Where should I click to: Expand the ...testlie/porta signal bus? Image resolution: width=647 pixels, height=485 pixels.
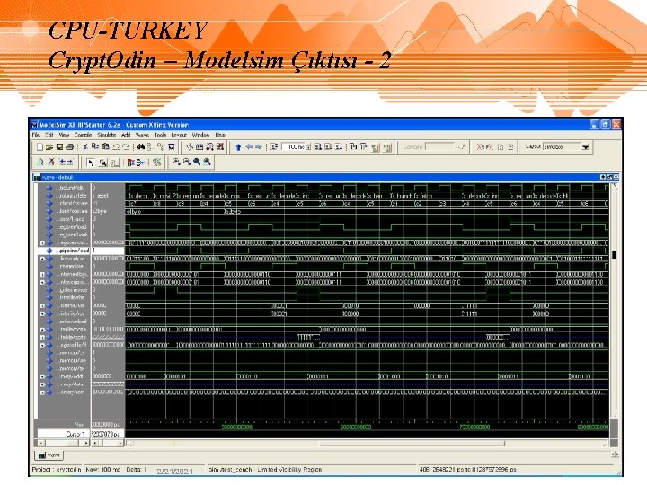(x=42, y=330)
